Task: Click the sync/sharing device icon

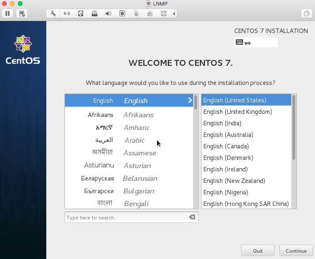Action: click(164, 13)
